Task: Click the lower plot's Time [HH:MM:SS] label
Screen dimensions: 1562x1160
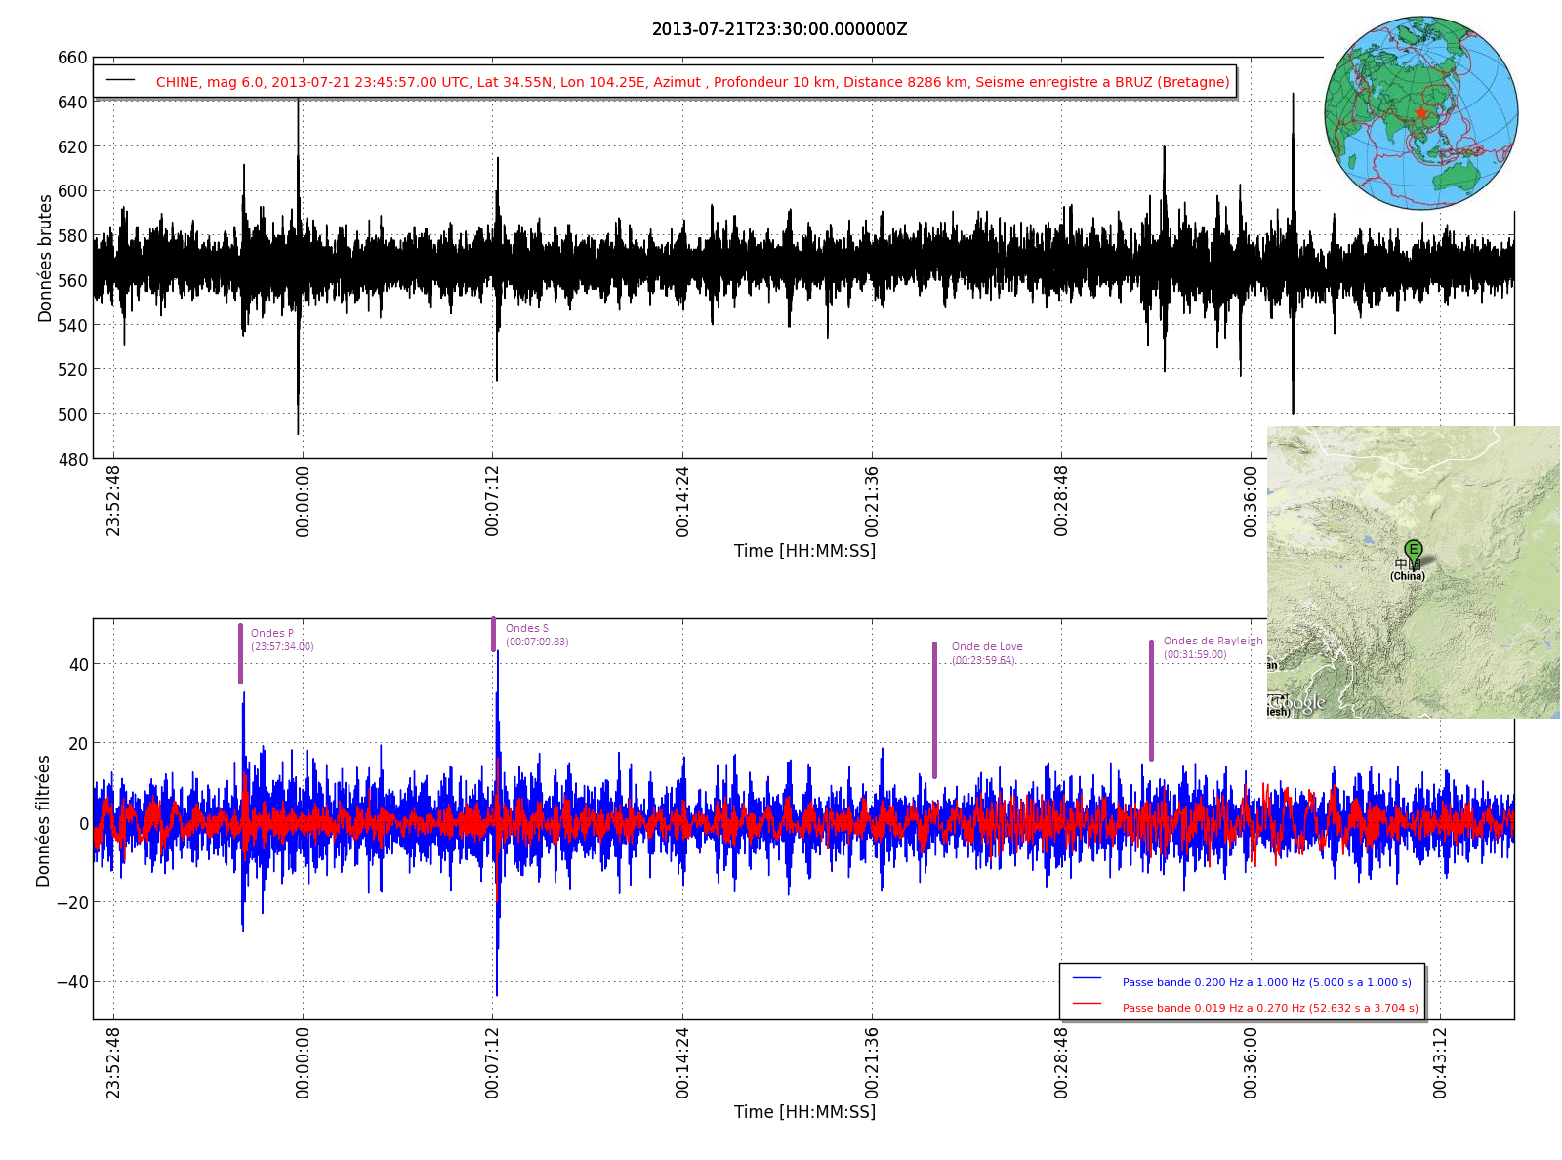Action: coord(804,1112)
